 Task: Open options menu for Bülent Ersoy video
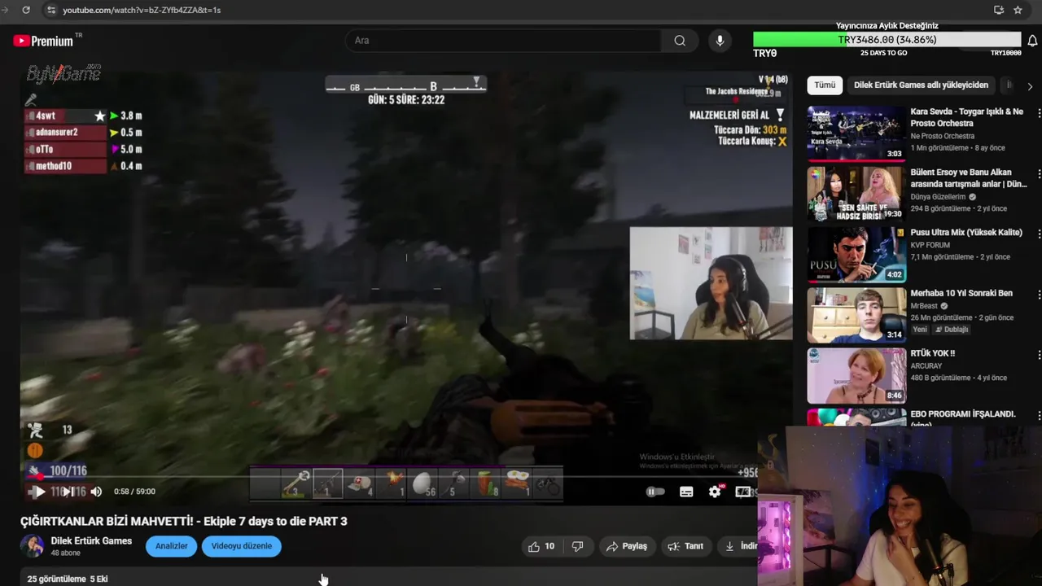click(1039, 174)
